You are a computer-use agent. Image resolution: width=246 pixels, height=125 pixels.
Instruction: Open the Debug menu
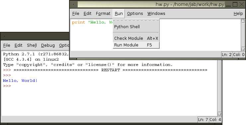(x=48, y=45)
